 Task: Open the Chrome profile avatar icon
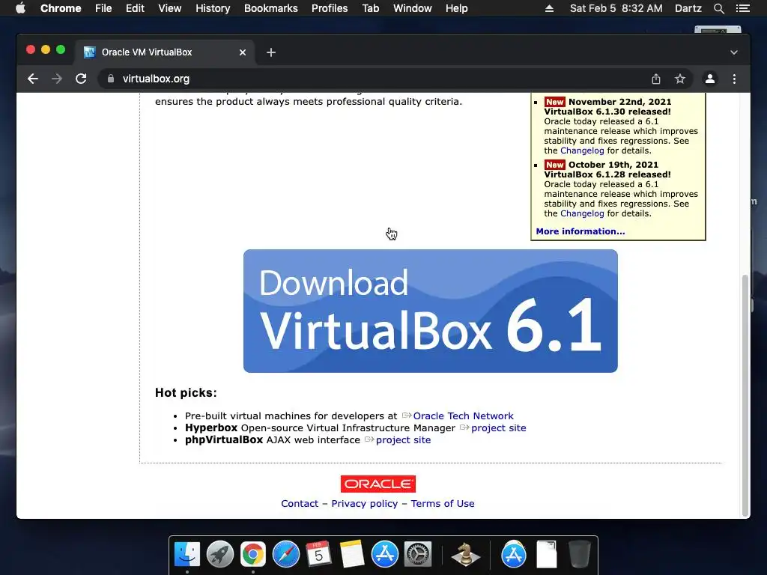tap(710, 79)
